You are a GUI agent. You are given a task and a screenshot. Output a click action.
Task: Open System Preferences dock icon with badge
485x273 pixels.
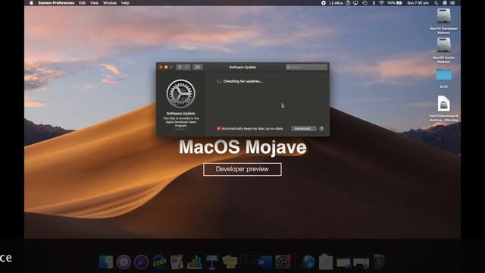point(283,262)
